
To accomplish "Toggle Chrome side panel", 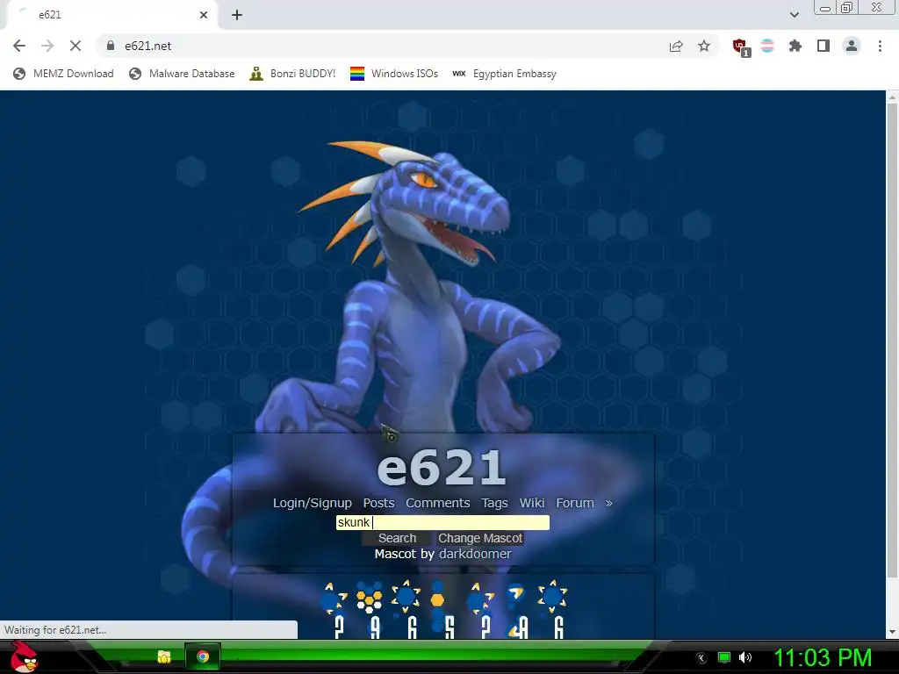I will pyautogui.click(x=823, y=46).
